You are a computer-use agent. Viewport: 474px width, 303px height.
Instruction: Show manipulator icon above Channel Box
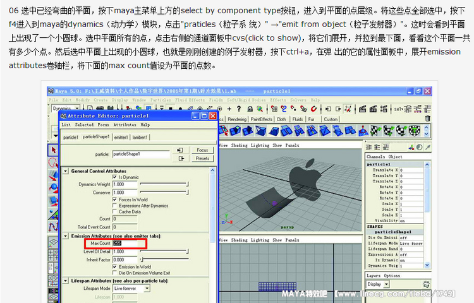tap(411, 147)
